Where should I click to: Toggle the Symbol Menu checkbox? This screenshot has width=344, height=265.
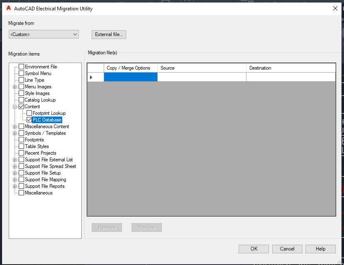click(20, 73)
